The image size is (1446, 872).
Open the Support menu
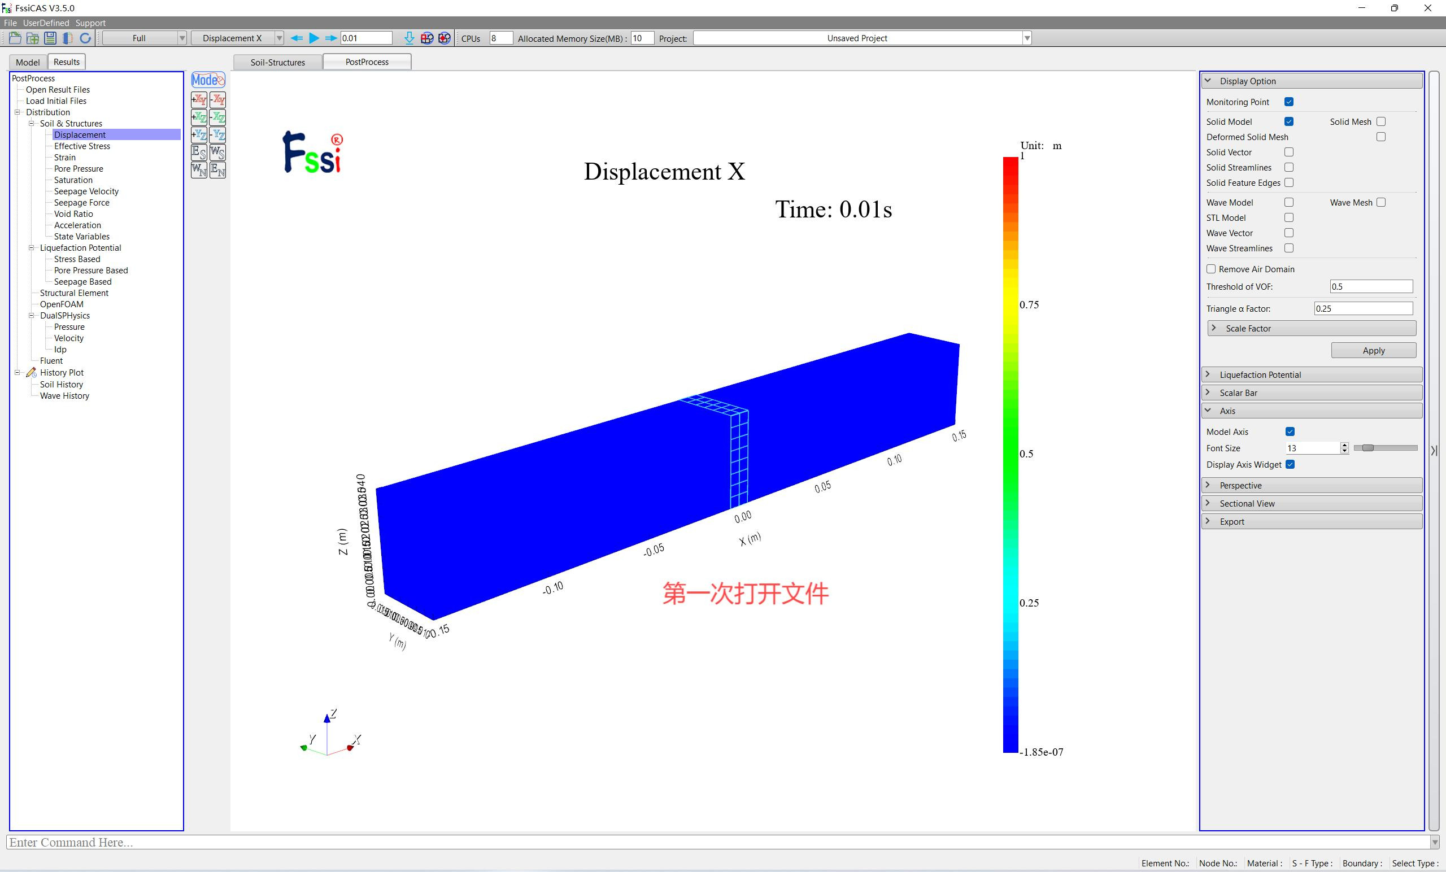coord(90,23)
